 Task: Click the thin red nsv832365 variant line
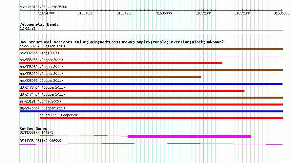point(151,56)
